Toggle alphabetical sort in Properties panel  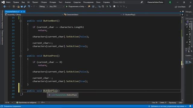click(190, 62)
